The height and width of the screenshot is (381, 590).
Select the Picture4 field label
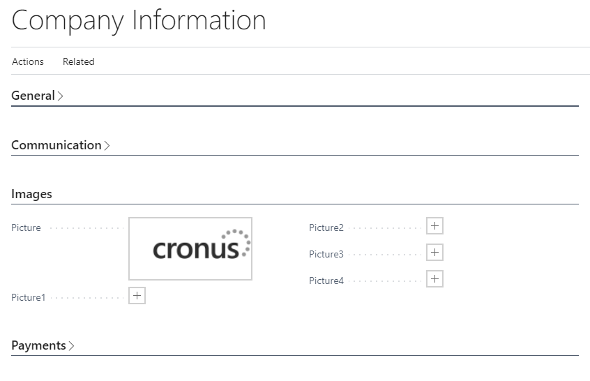pos(326,281)
